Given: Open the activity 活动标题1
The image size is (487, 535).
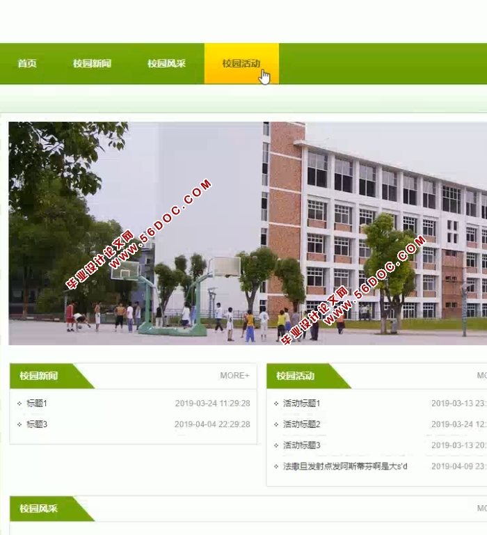Looking at the screenshot, I should pyautogui.click(x=301, y=404).
